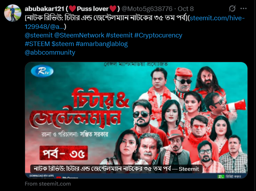The height and width of the screenshot is (191, 256).
Task: Open the steemit.com/hive-129948 post link
Action: point(135,22)
